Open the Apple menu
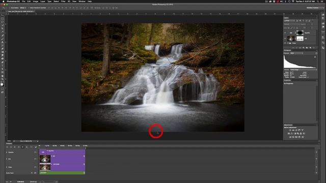This screenshot has width=326, height=183. point(3,2)
